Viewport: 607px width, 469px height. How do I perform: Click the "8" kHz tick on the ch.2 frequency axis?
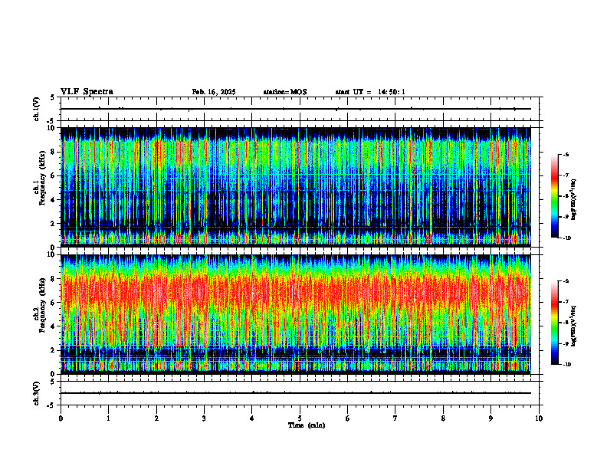point(54,279)
